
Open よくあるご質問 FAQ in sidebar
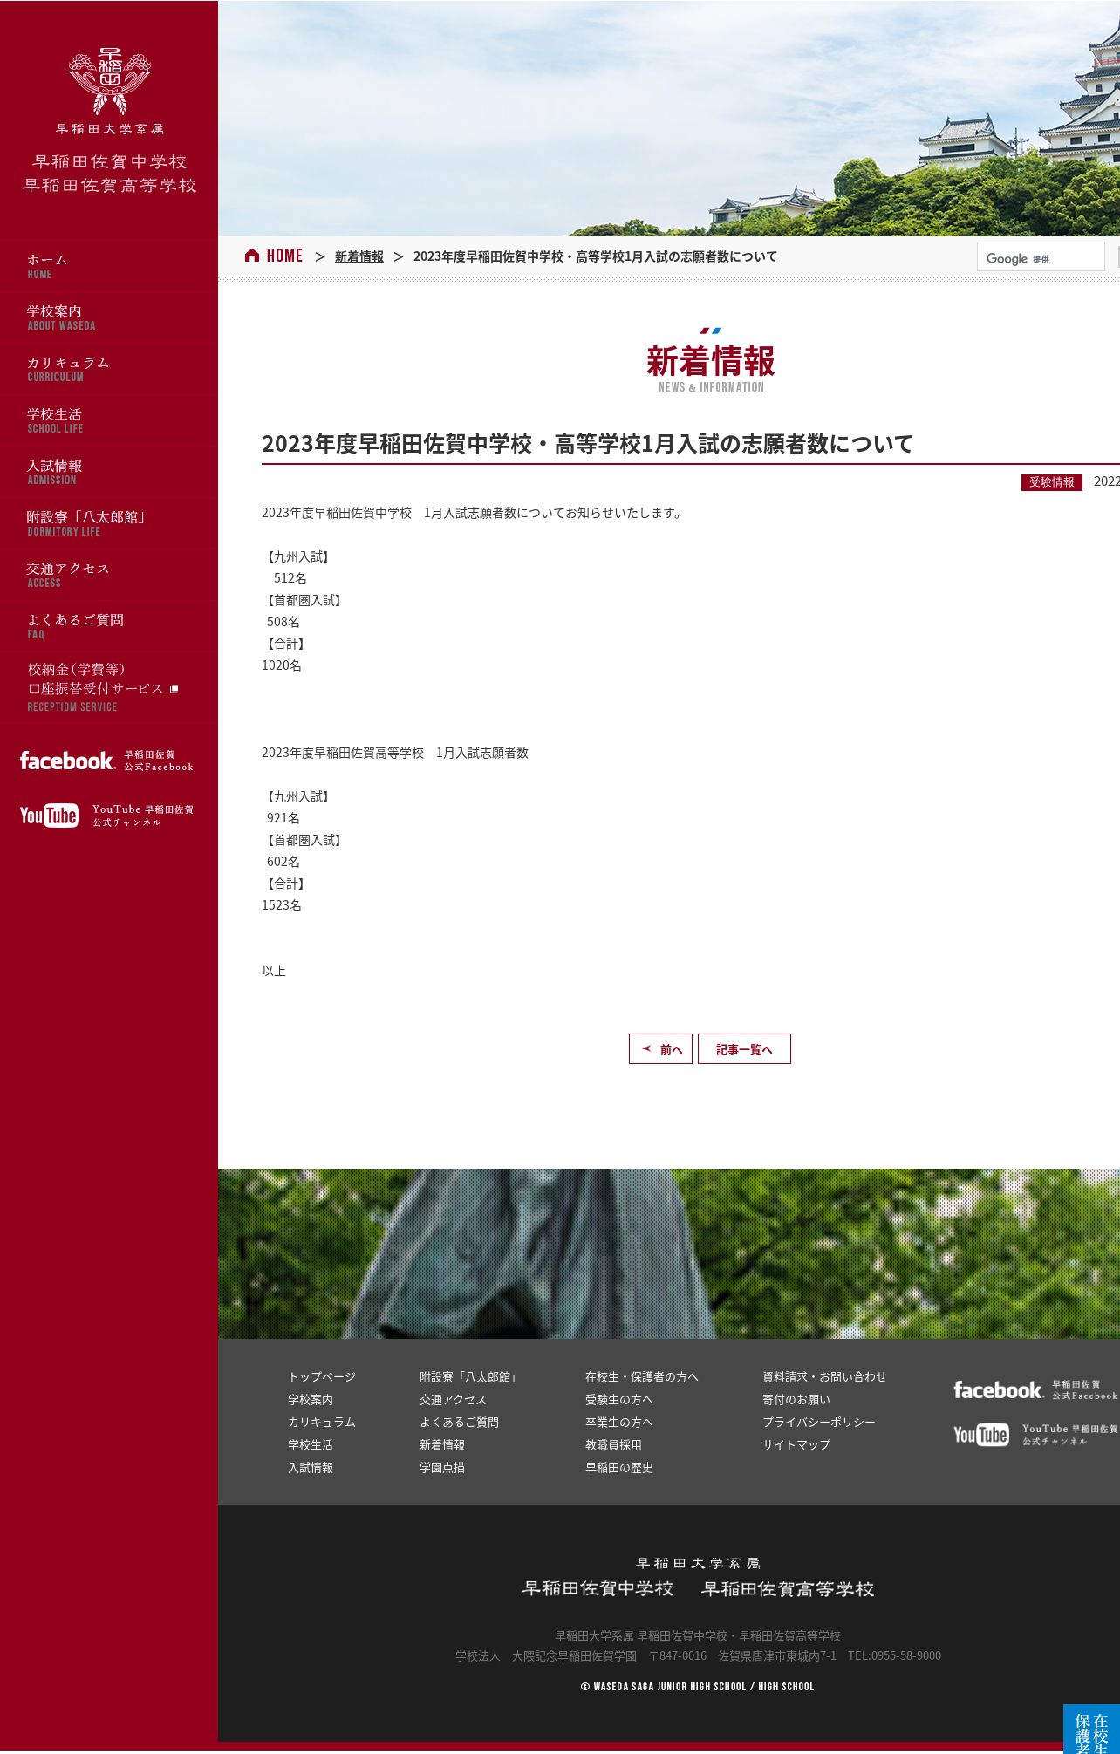tap(109, 626)
